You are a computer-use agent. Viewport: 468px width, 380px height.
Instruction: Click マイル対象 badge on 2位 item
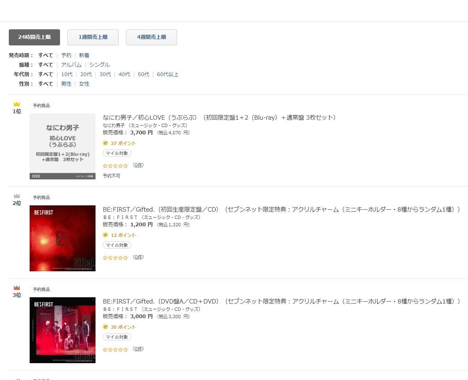pos(117,245)
